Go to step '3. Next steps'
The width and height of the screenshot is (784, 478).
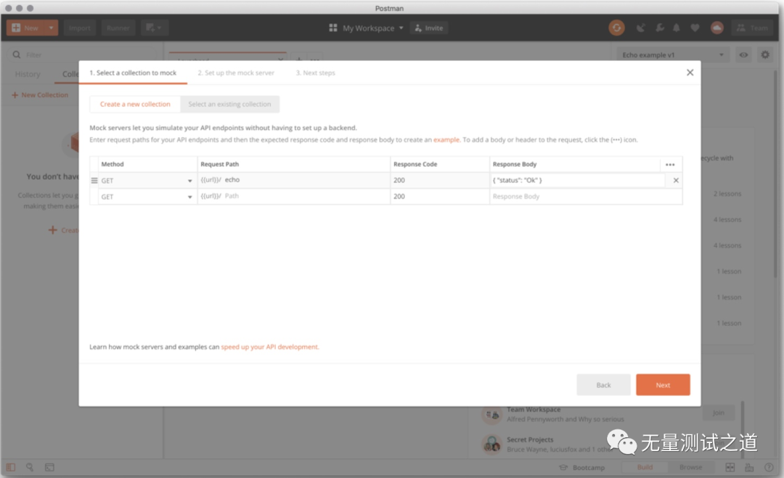(316, 73)
